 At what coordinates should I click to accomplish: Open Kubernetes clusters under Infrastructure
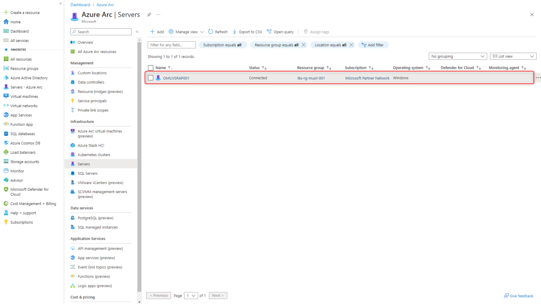(x=94, y=155)
